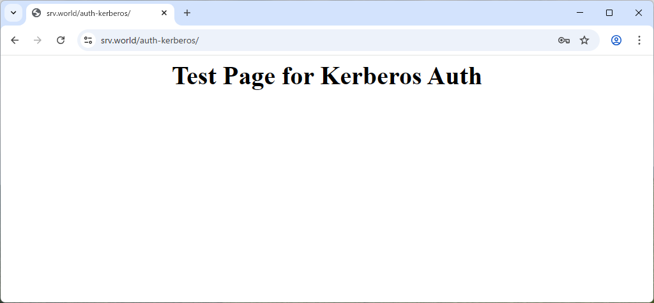Click the globe favicon on the tab
The image size is (654, 303).
[x=36, y=13]
